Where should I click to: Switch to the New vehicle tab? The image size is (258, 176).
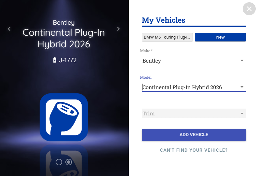[x=220, y=37]
